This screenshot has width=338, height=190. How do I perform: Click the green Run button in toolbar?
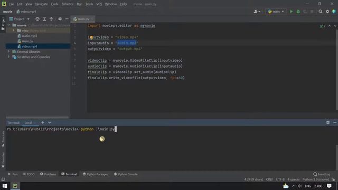coord(291,12)
